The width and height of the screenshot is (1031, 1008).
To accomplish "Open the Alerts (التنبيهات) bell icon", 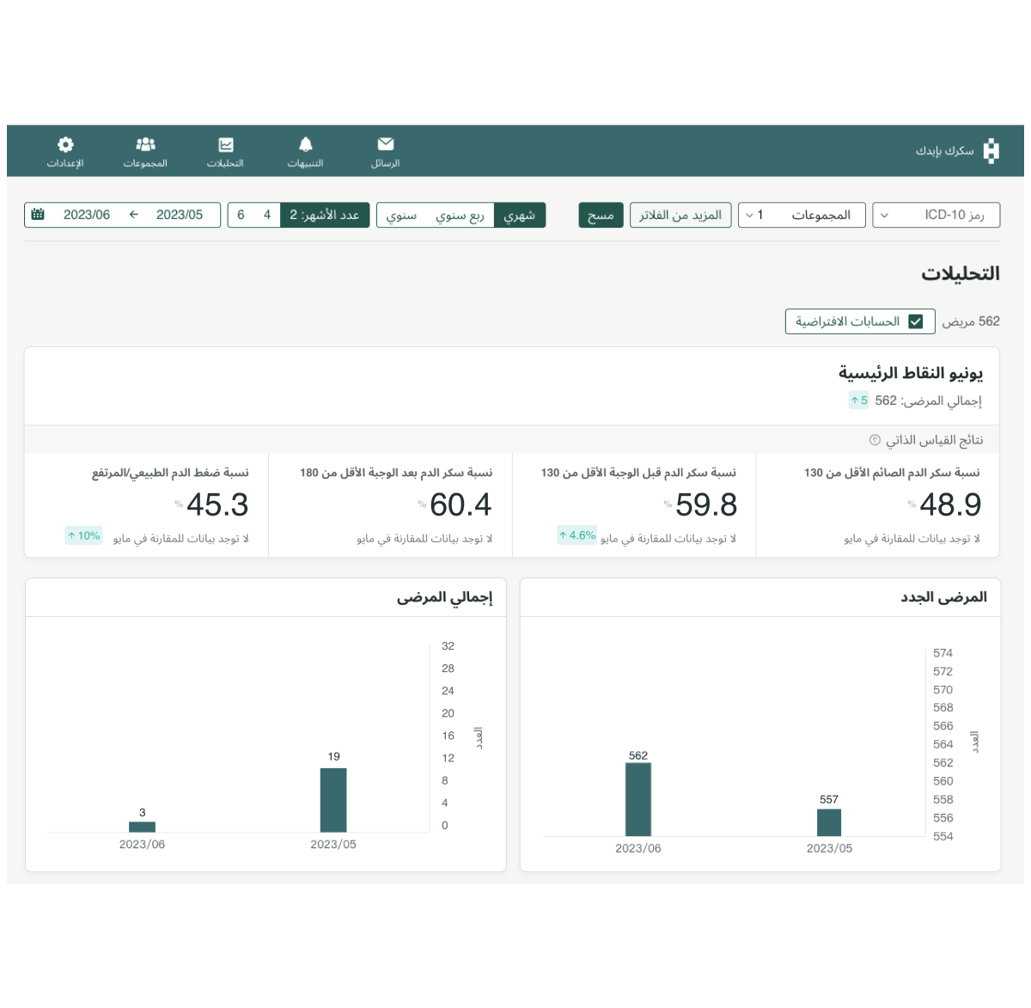I will [305, 144].
